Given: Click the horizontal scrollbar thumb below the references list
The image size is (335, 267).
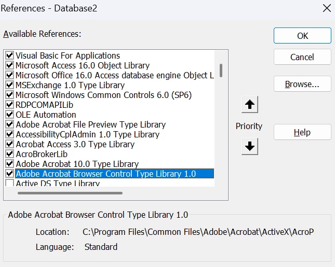Looking at the screenshot, I should pyautogui.click(x=70, y=193).
